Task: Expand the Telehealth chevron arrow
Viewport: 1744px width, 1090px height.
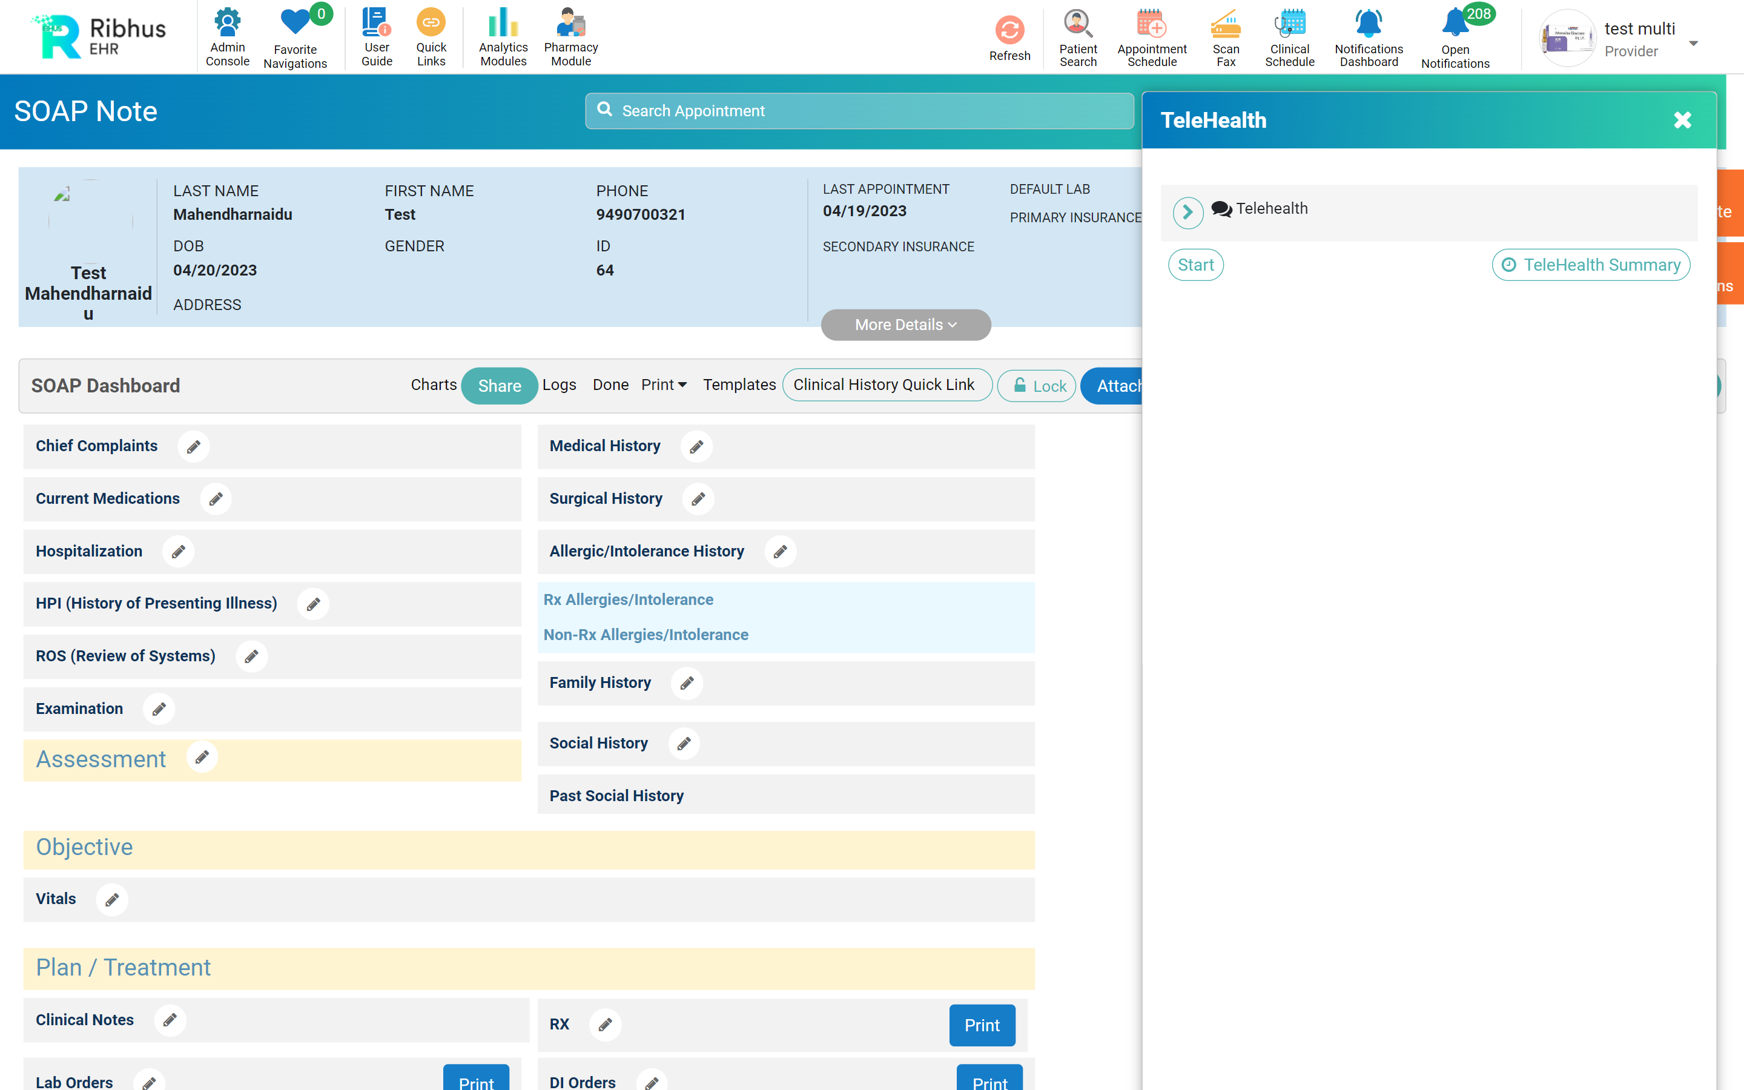Action: point(1187,213)
